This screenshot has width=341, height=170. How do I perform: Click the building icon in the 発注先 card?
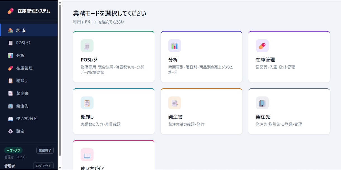(262, 103)
